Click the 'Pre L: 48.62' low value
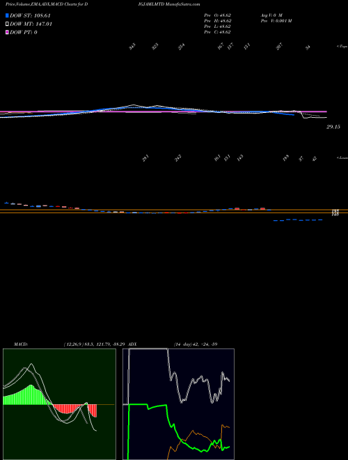 tap(218, 26)
